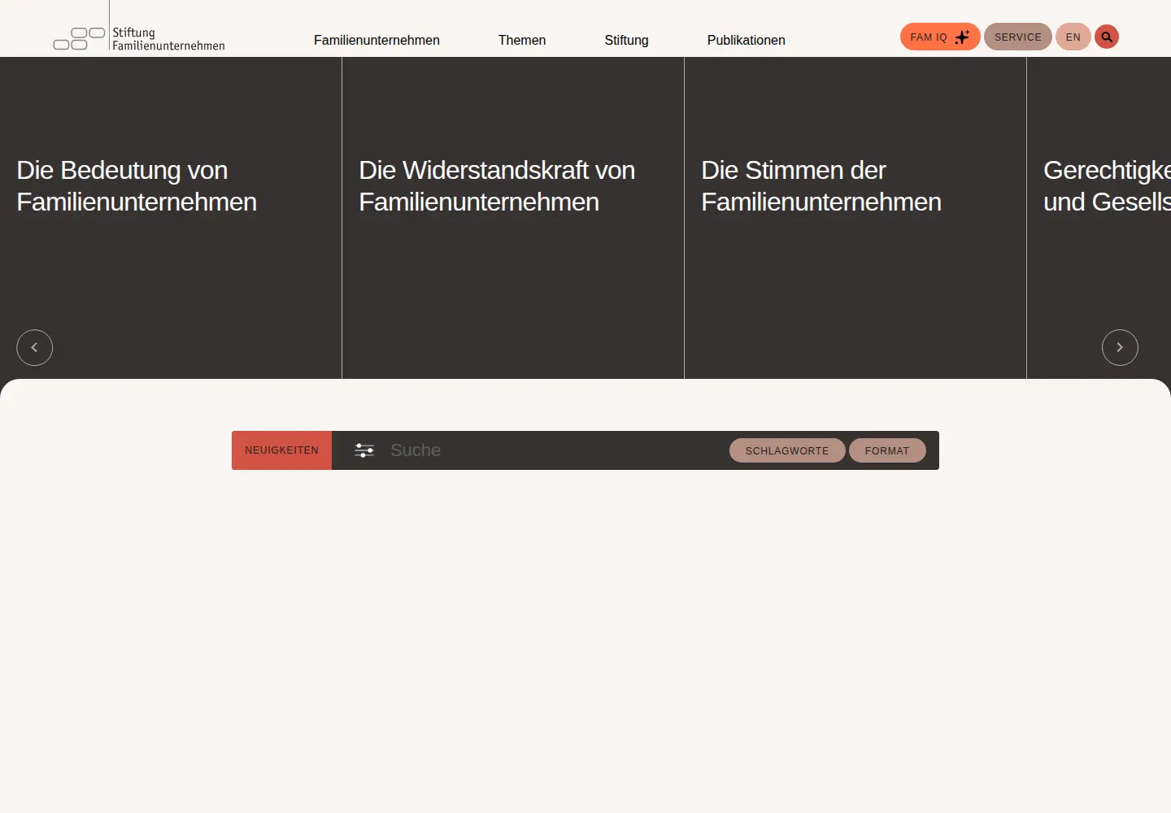Viewport: 1171px width, 813px height.
Task: Switch language to EN
Action: [1073, 37]
